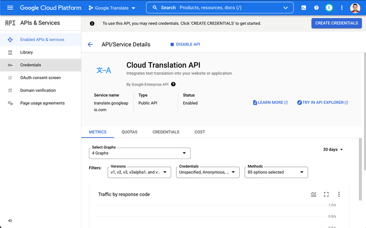Focus the Search products and resources field

(x=220, y=8)
